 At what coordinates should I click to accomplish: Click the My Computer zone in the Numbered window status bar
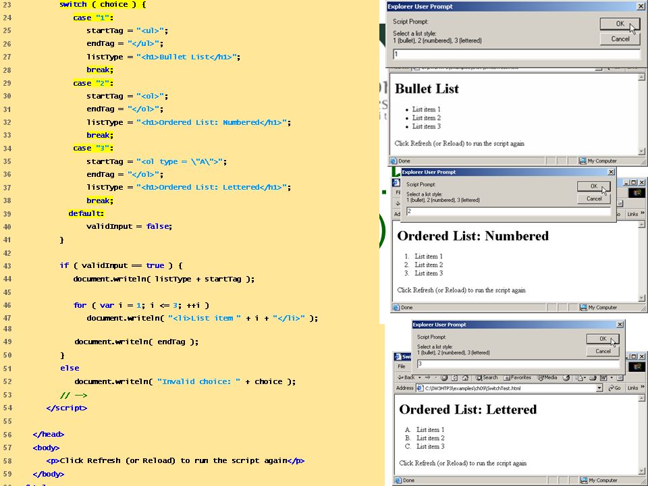pyautogui.click(x=599, y=308)
